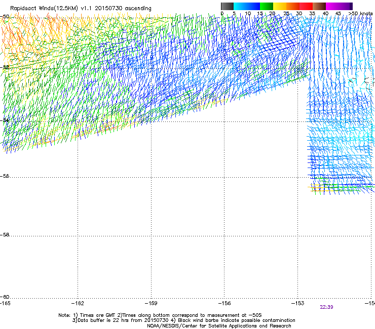Click the -60 latitude axis label
Viewport: 375px width, 329px height.
[x=5, y=297]
